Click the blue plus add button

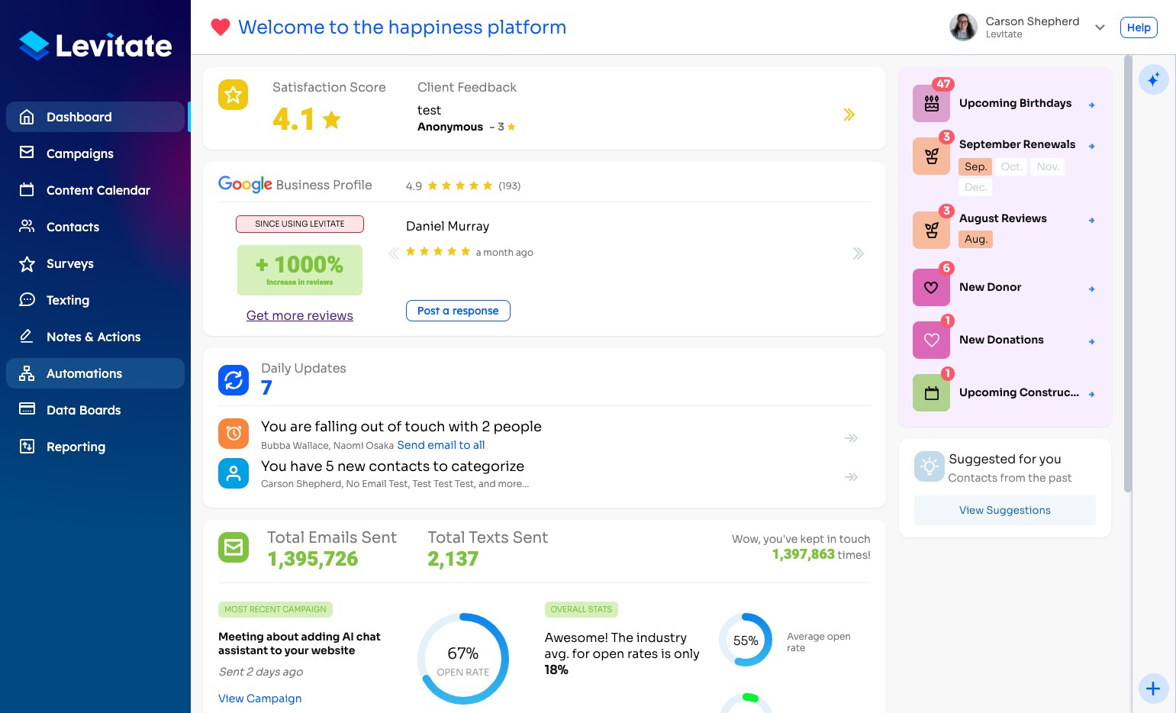(x=1153, y=689)
